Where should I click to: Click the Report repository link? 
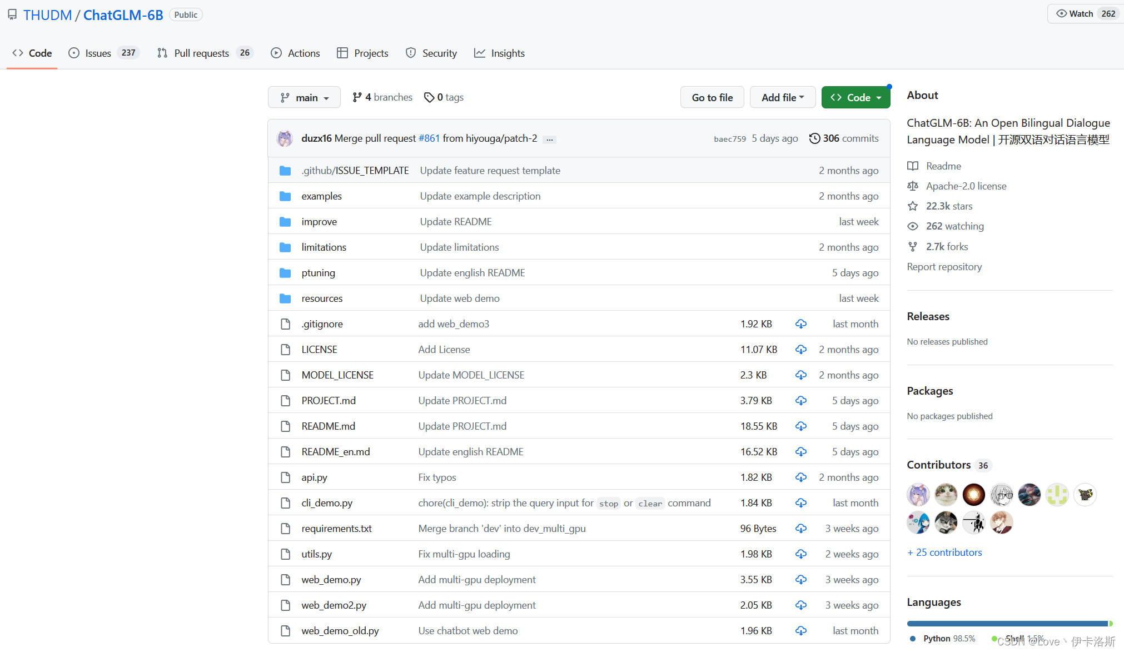coord(944,267)
